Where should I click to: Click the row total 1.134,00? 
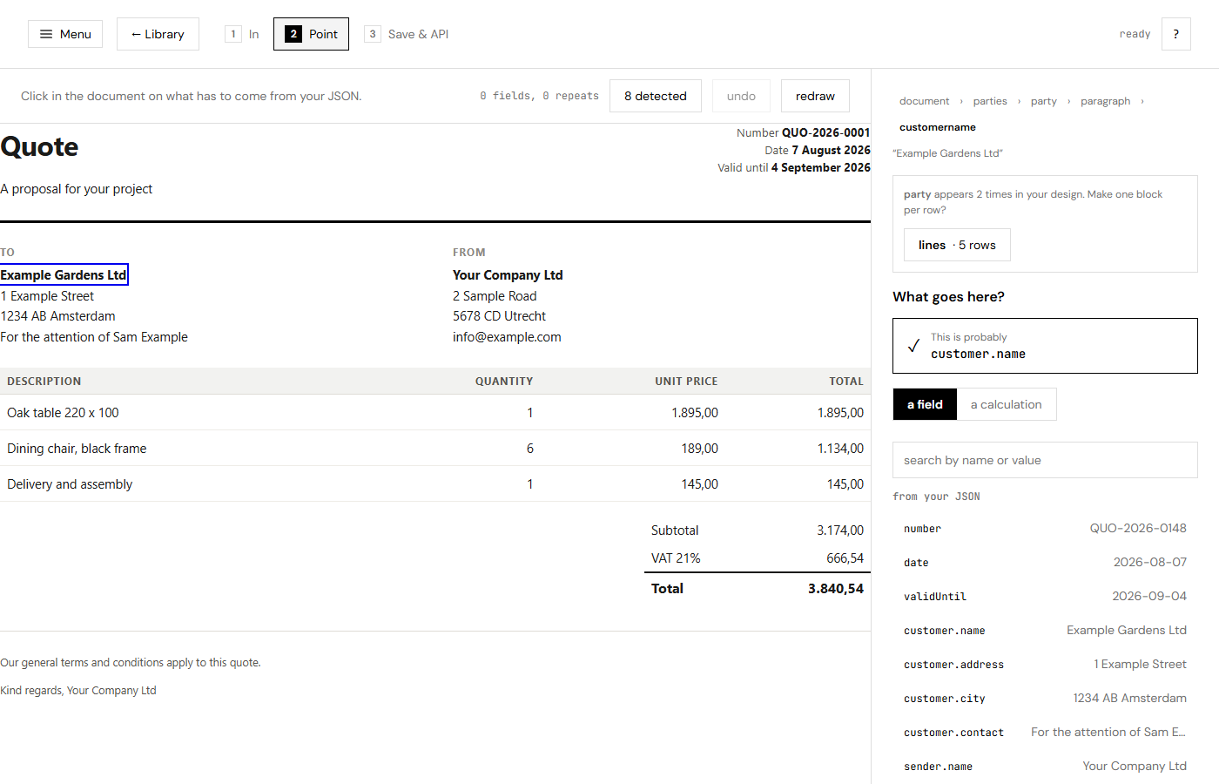point(840,449)
